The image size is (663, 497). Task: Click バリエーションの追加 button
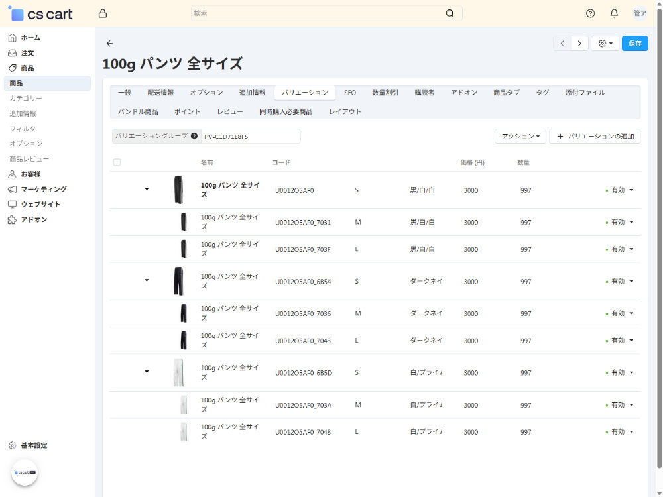coord(595,136)
